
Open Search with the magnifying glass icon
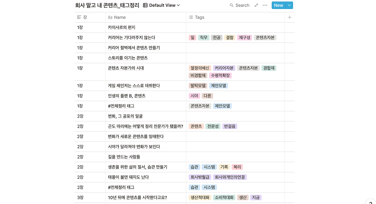click(231, 5)
